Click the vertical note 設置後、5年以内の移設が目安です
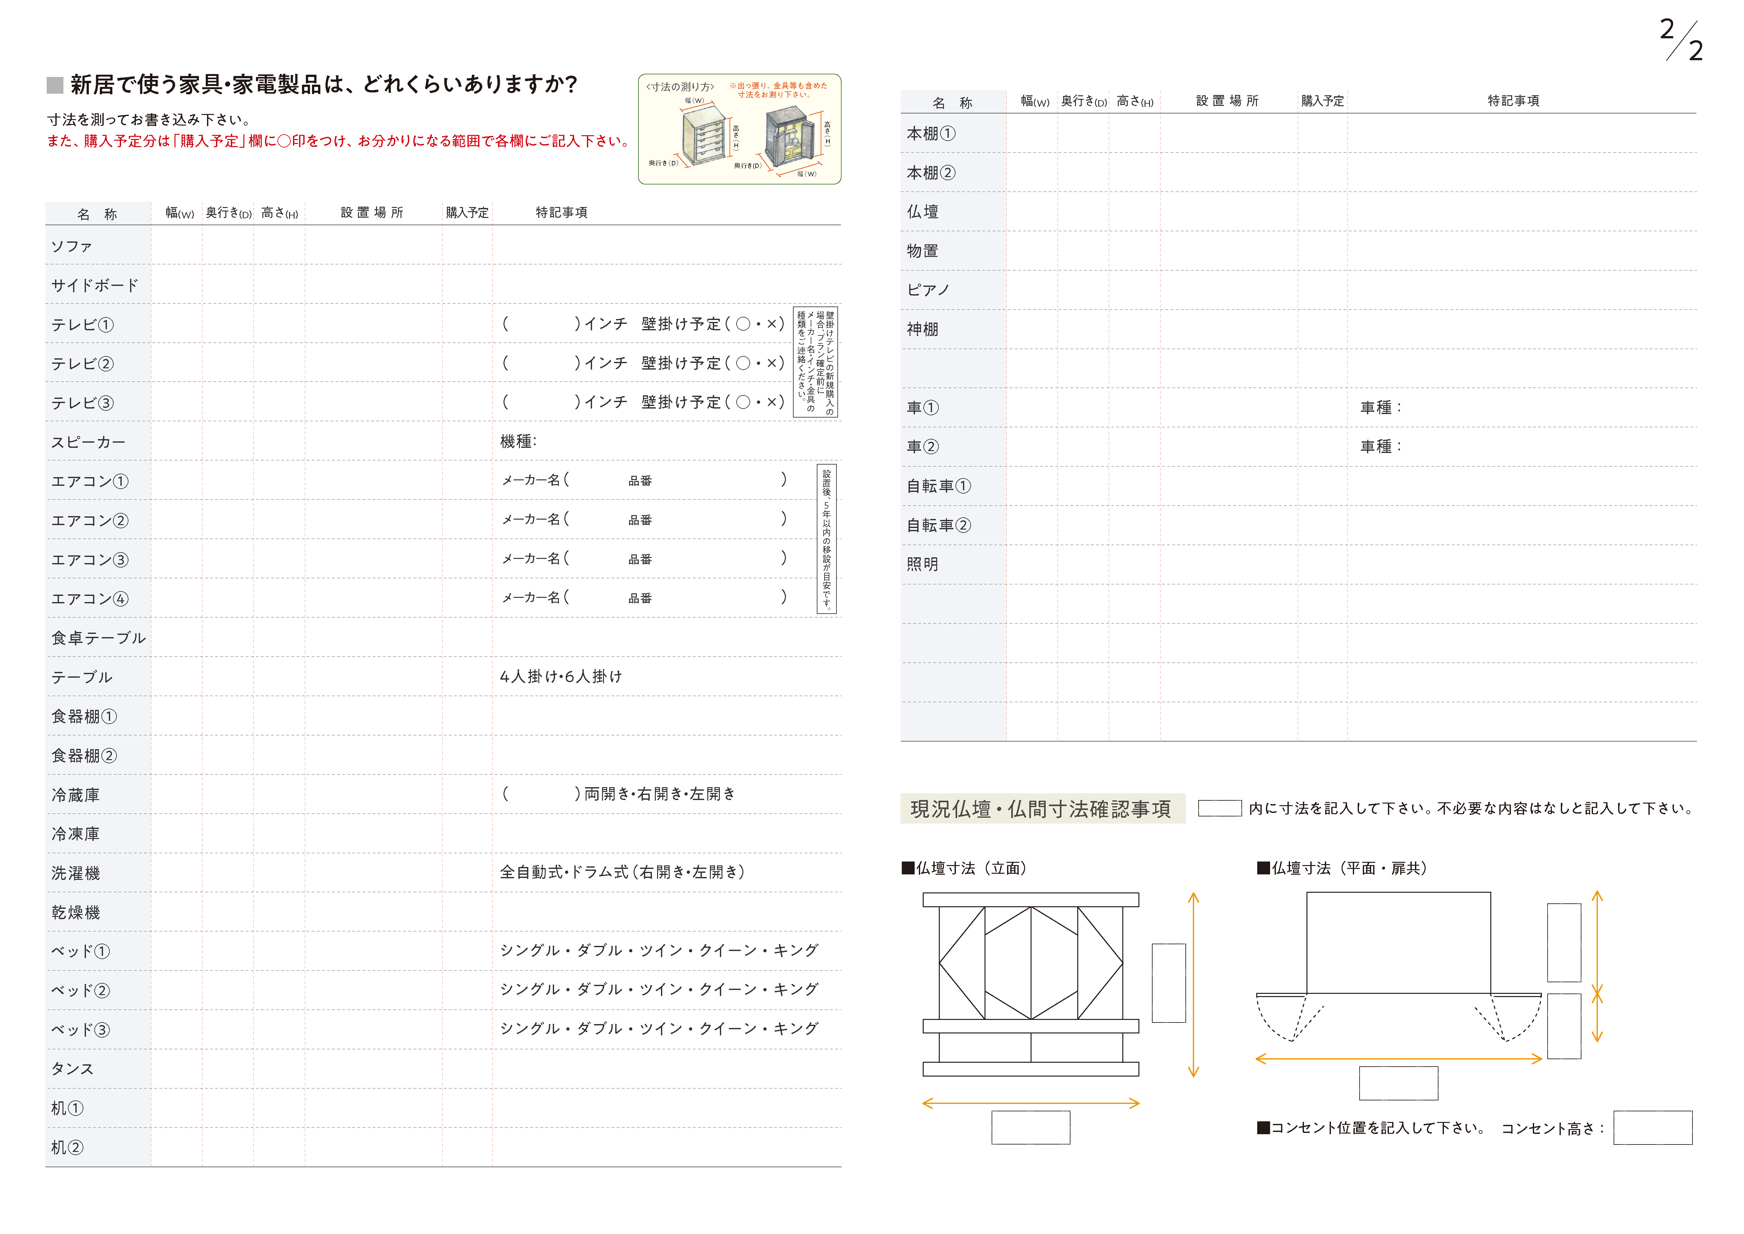Viewport: 1744px width, 1234px height. click(827, 539)
